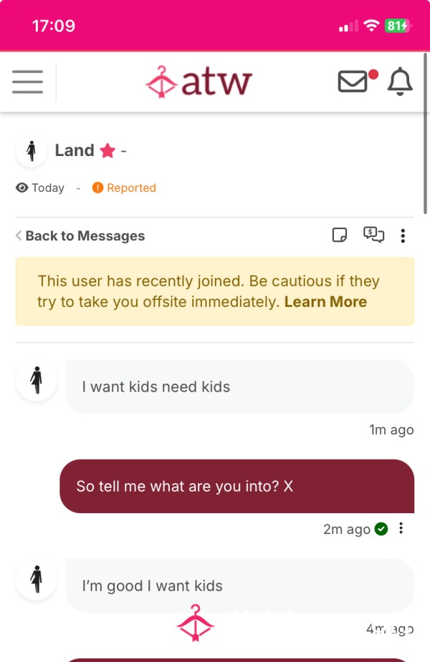Click the orange Reported status label

coord(124,188)
